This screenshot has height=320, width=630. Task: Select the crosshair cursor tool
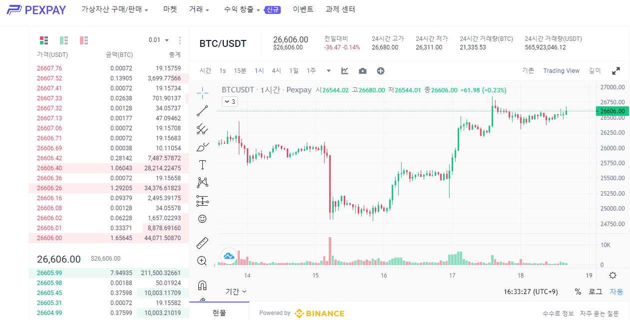click(202, 92)
